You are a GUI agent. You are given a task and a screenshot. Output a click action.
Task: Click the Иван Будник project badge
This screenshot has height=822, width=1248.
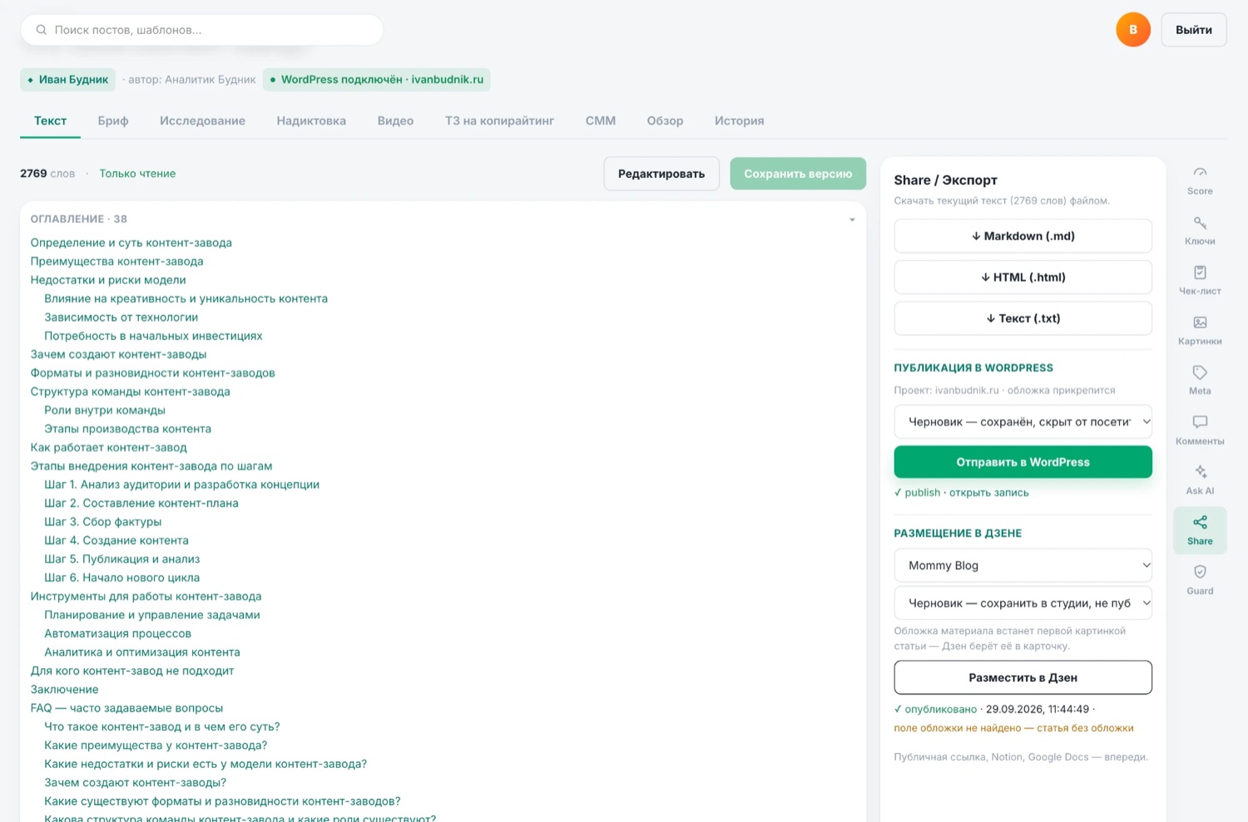[x=67, y=80]
